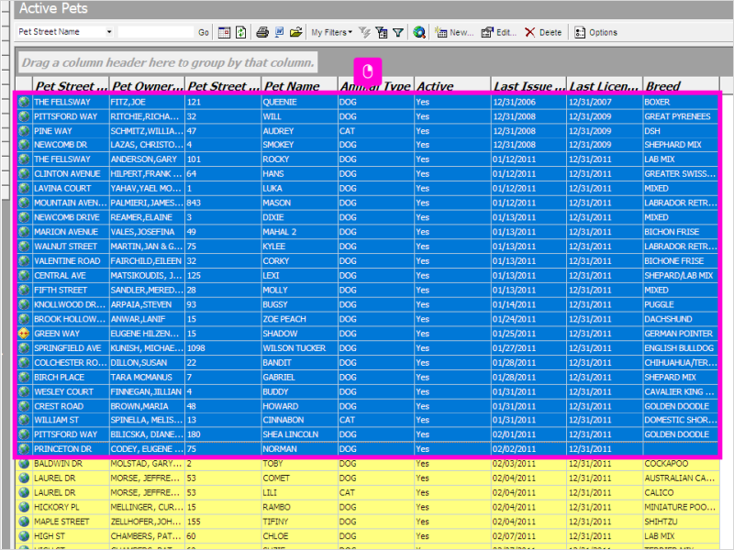Select the pet name AUDREY
This screenshot has width=734, height=550.
(278, 131)
